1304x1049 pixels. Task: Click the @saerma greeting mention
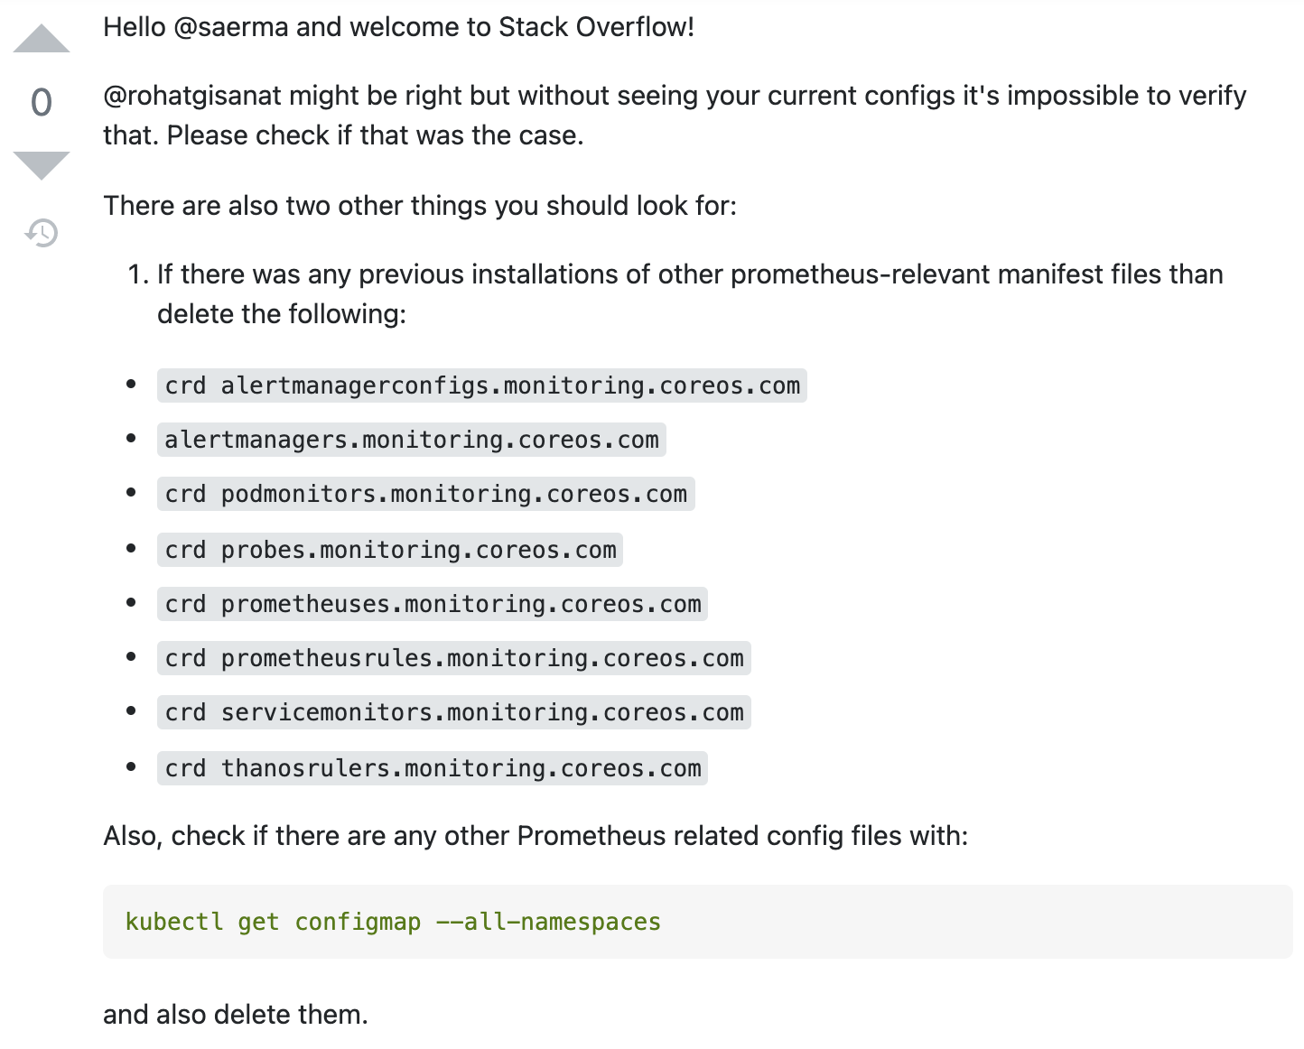(230, 27)
